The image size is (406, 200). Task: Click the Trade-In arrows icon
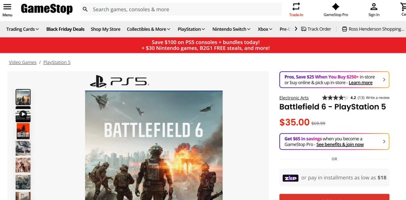pyautogui.click(x=296, y=6)
